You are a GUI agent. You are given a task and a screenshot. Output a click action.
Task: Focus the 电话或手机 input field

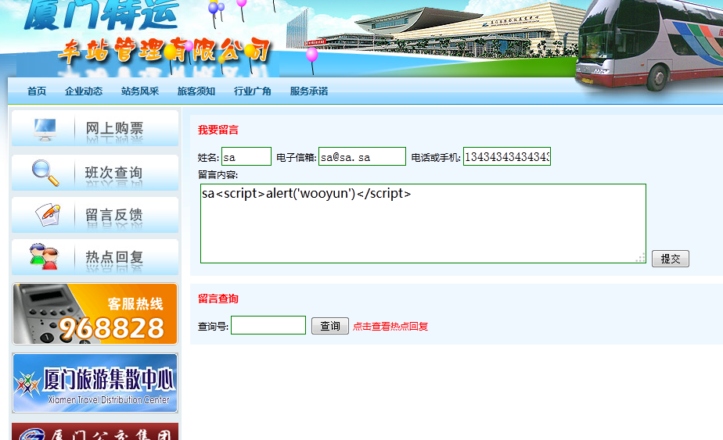coord(507,156)
